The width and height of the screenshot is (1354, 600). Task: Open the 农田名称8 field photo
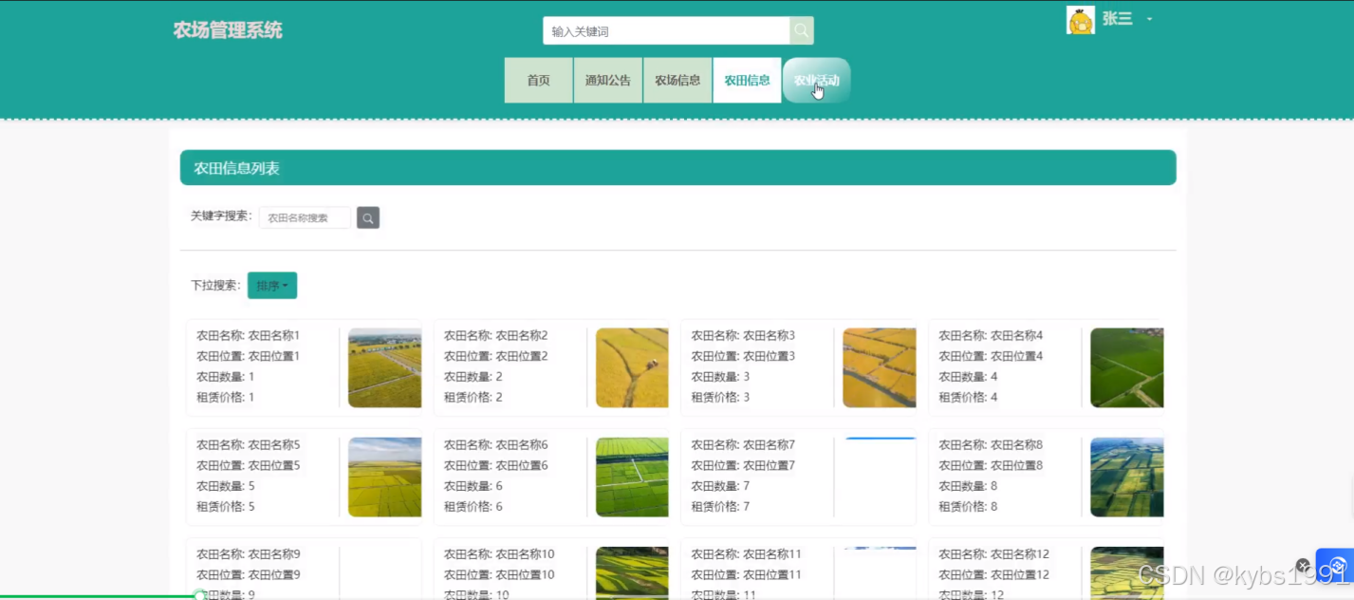(1127, 477)
